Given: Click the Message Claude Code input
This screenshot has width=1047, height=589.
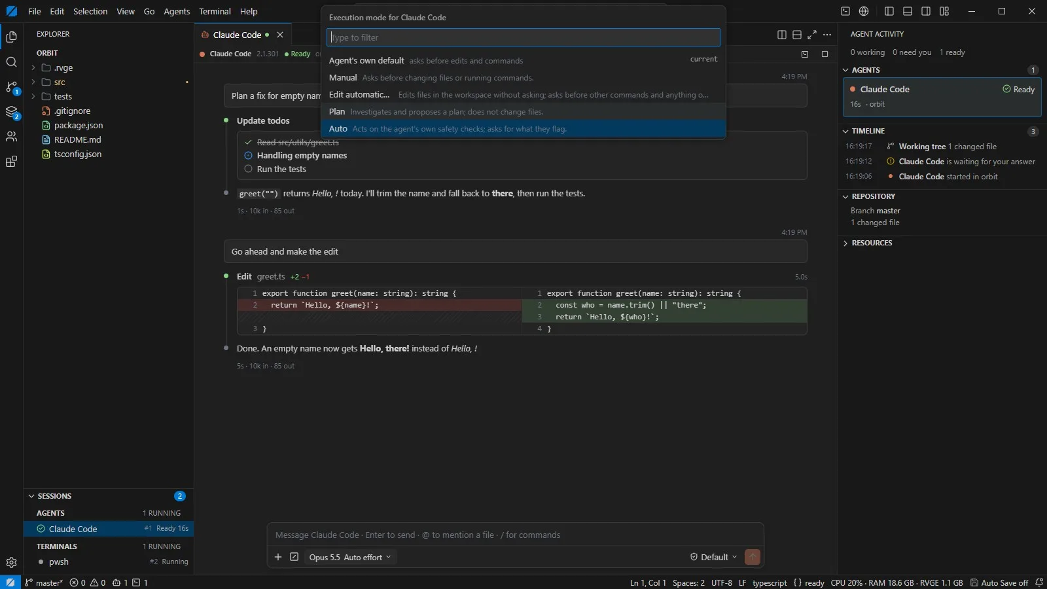Looking at the screenshot, I should (x=515, y=535).
